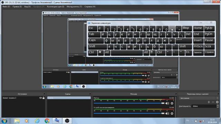The image size is (221, 124).
Task: Open the Правка menu
Action: (x=17, y=7)
